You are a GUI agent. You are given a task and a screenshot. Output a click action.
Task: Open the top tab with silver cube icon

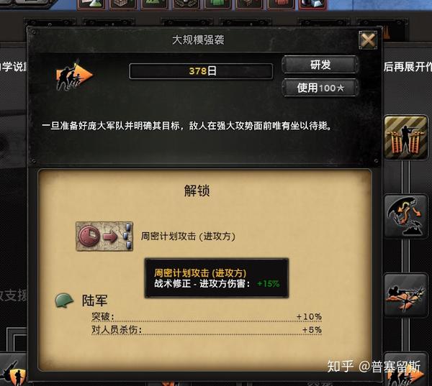pos(312,4)
